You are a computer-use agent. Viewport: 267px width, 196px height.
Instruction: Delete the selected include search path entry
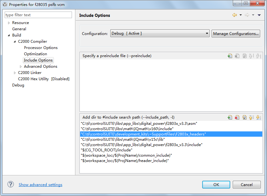(237, 117)
